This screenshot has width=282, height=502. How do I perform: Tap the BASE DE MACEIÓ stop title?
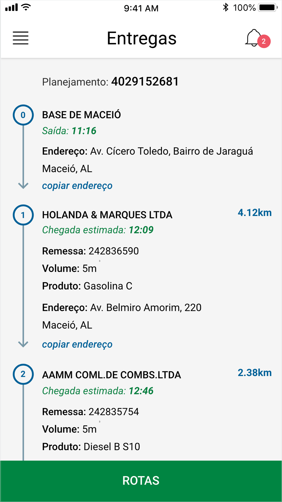coord(81,115)
